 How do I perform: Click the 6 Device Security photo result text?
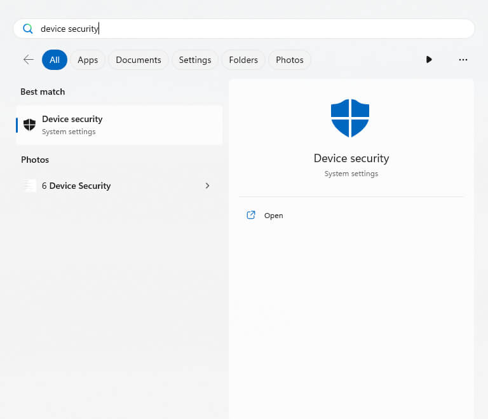pyautogui.click(x=76, y=186)
